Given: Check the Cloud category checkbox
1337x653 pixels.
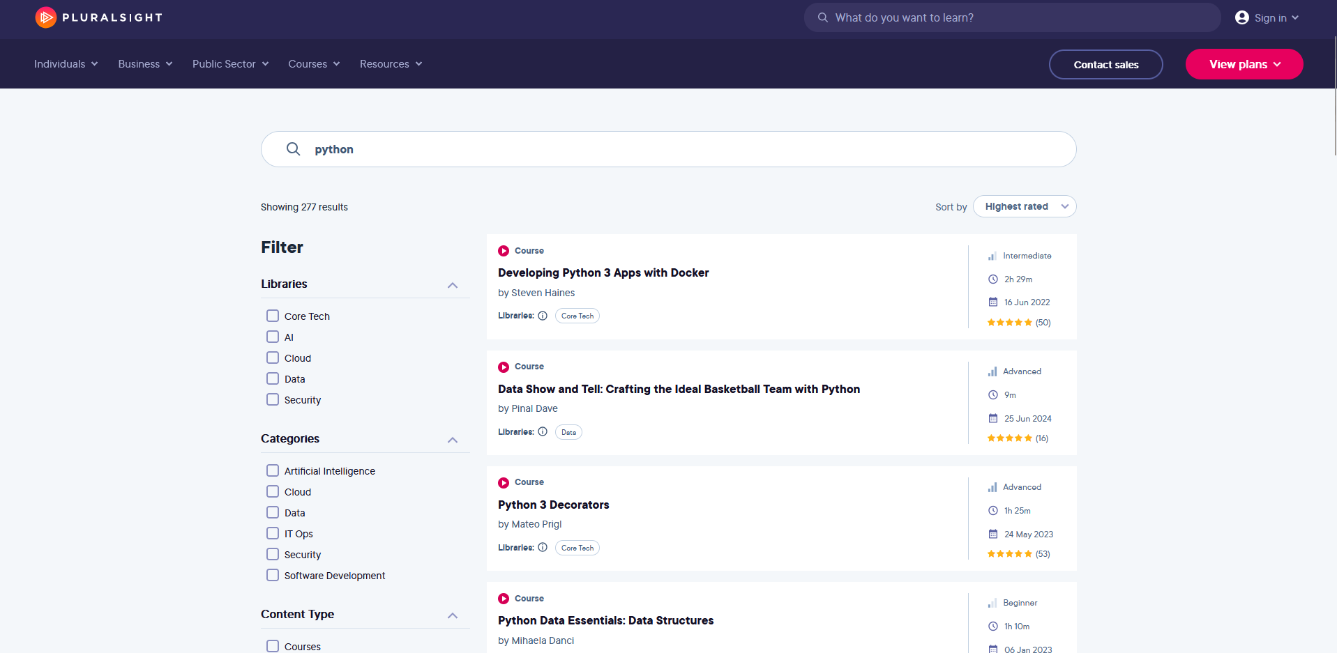Looking at the screenshot, I should tap(273, 491).
